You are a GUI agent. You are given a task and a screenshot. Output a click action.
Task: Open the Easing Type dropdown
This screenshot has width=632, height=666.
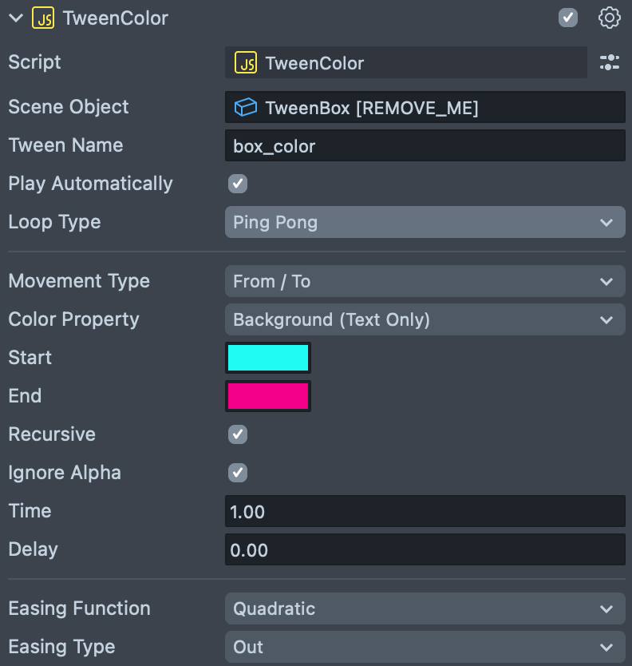pos(425,647)
